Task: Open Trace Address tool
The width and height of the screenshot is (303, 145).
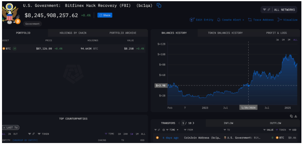Action: click(x=261, y=20)
